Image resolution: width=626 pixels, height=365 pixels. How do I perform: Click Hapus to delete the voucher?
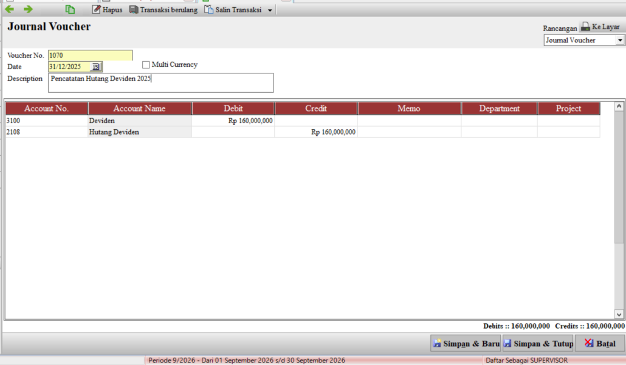(107, 10)
